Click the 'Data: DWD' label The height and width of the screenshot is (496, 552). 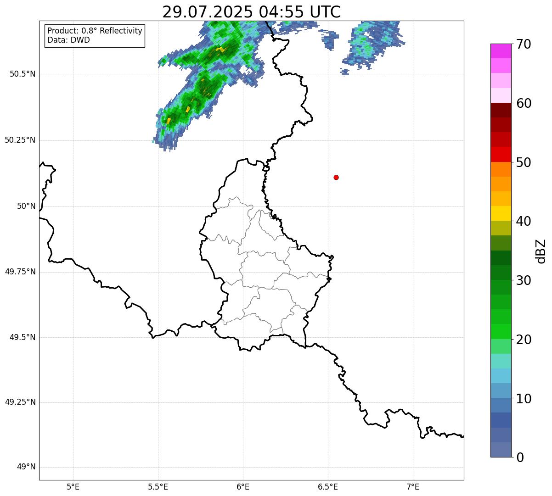(x=68, y=40)
